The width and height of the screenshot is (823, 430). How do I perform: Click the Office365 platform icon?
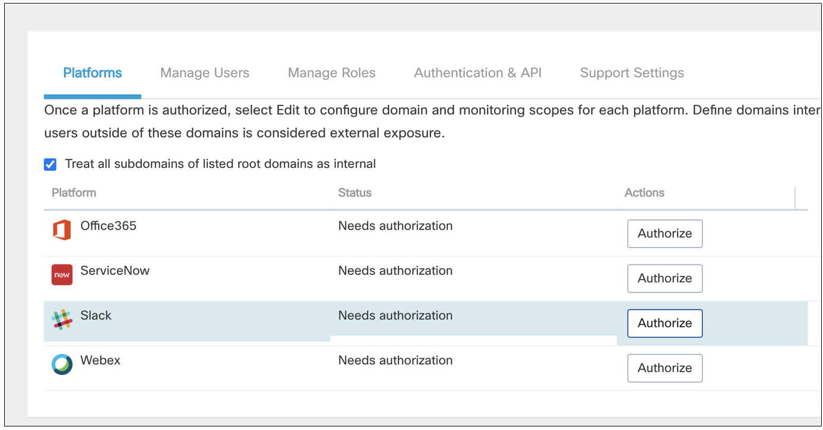pos(62,230)
